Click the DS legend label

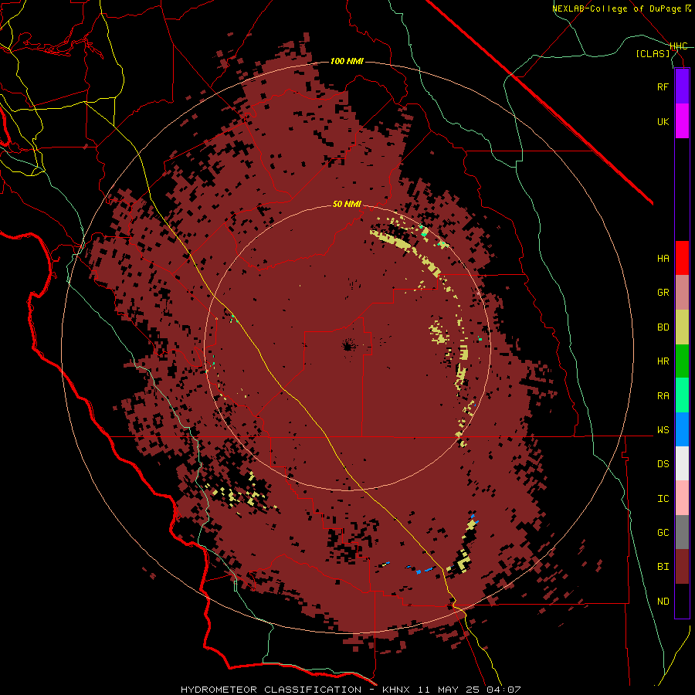point(663,464)
